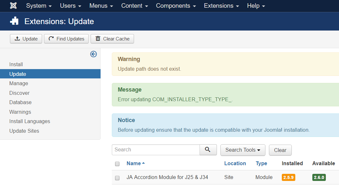Open the Components menu
Screen dimensions: 339x188
(x=176, y=6)
